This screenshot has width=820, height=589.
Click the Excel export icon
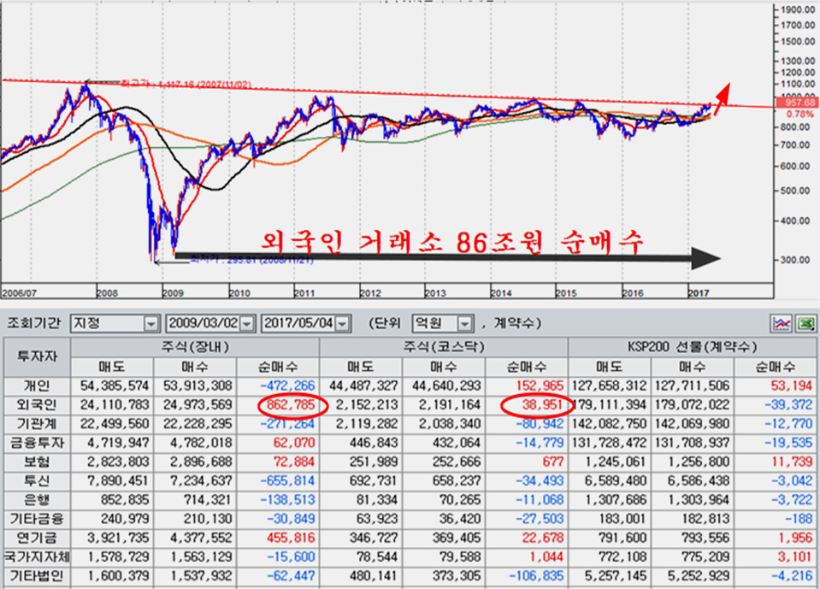pos(804,324)
